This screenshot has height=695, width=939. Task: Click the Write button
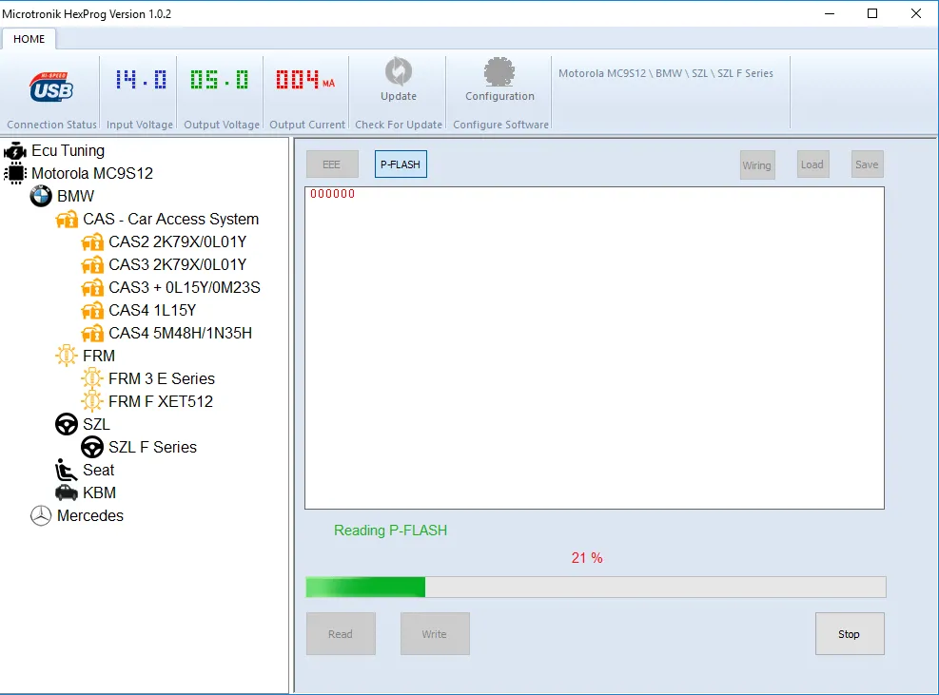click(435, 634)
